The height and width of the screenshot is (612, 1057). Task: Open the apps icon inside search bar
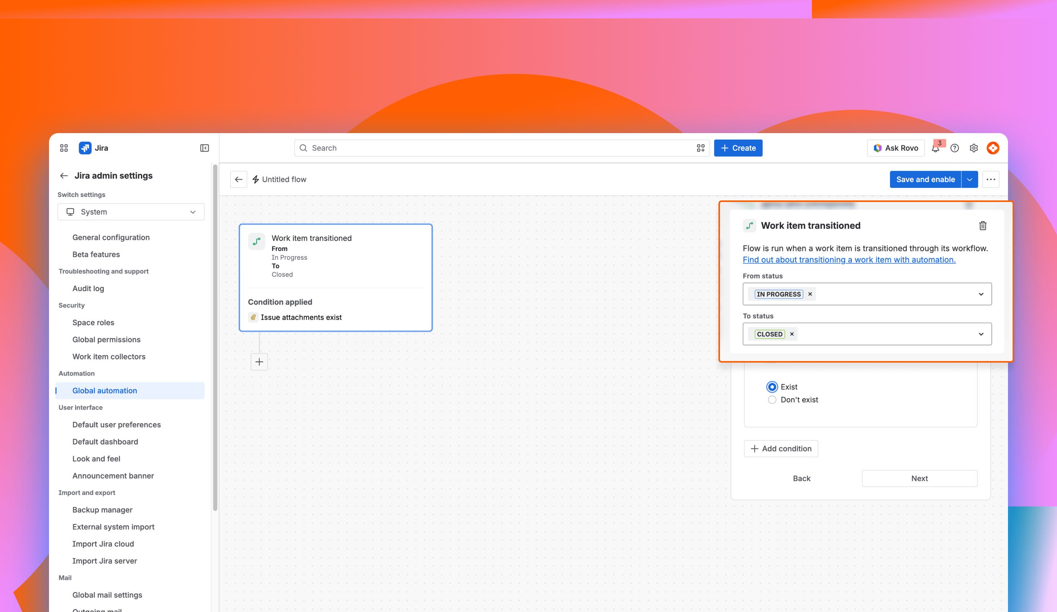(700, 148)
